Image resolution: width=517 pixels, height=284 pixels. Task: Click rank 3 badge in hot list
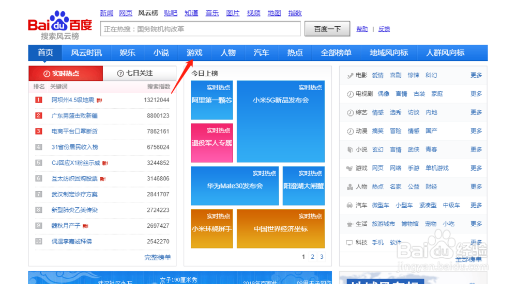click(39, 131)
